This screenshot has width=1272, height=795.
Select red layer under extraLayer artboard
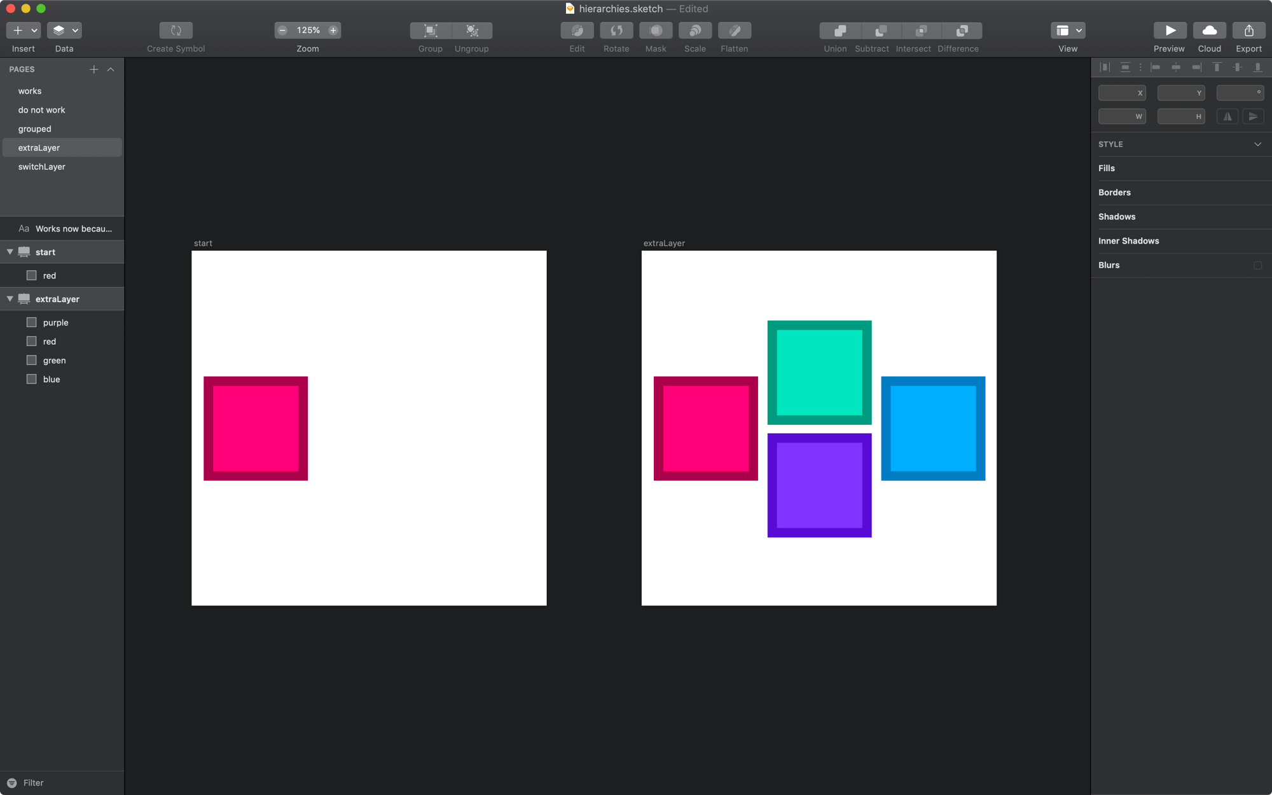62,342
